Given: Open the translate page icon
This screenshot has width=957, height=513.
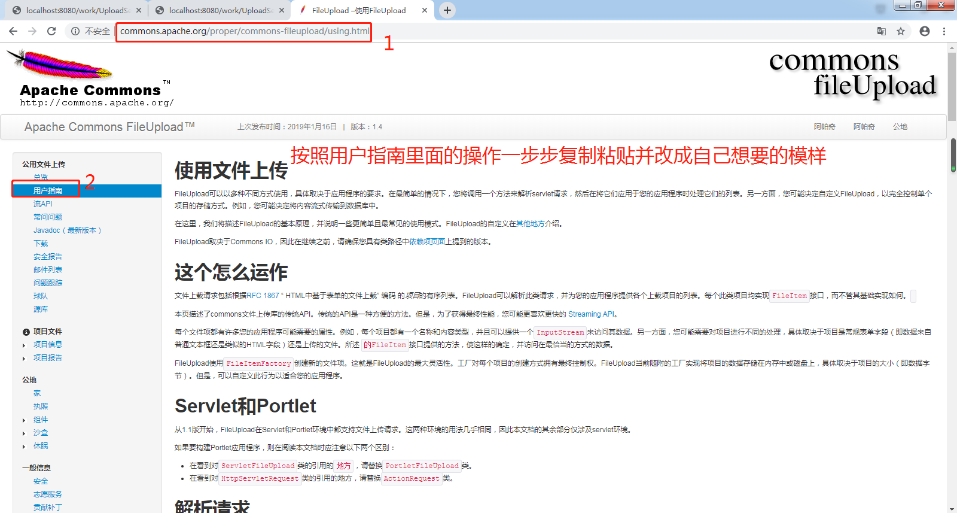Looking at the screenshot, I should click(882, 31).
